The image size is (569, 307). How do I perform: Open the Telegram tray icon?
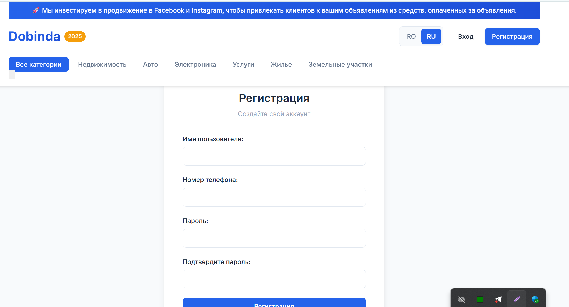tap(498, 299)
